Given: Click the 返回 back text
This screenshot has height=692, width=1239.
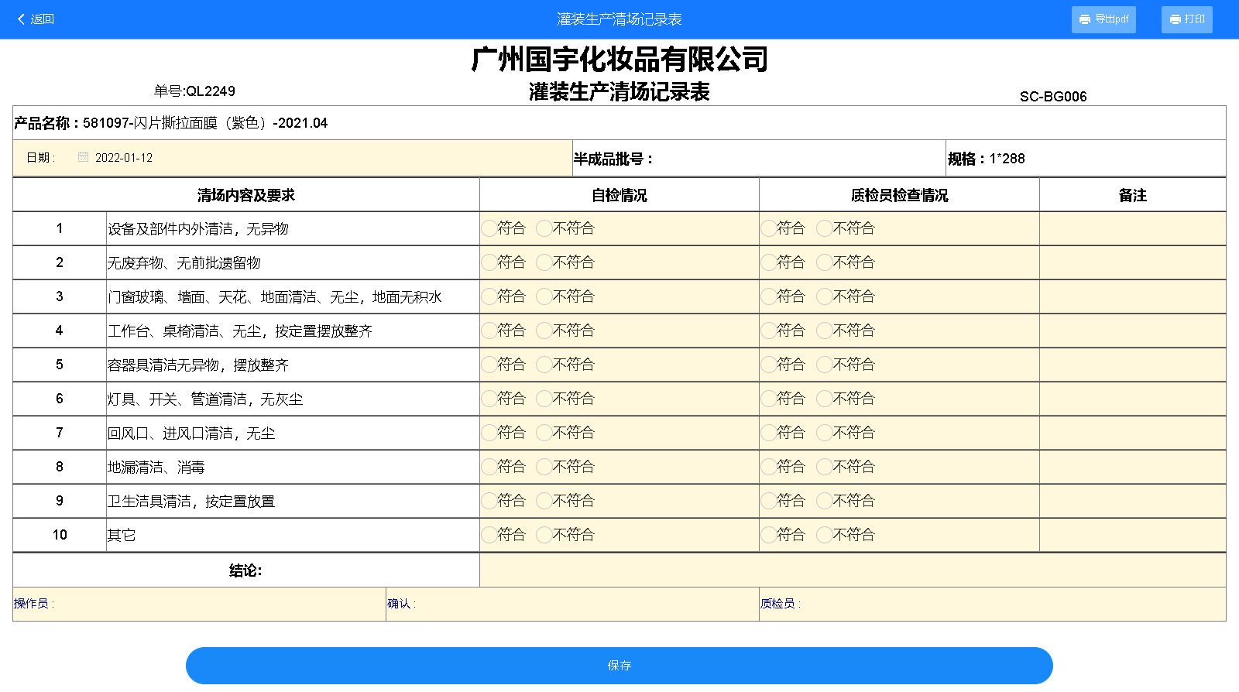Looking at the screenshot, I should click(43, 19).
